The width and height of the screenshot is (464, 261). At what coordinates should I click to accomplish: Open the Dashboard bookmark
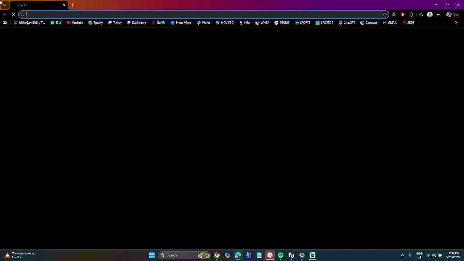(136, 22)
